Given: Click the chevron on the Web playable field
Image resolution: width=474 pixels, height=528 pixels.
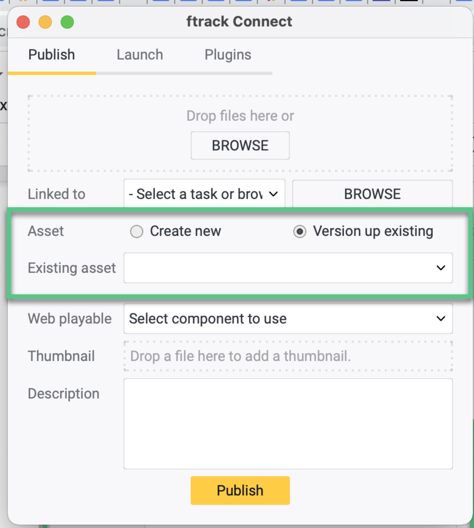Looking at the screenshot, I should [441, 319].
